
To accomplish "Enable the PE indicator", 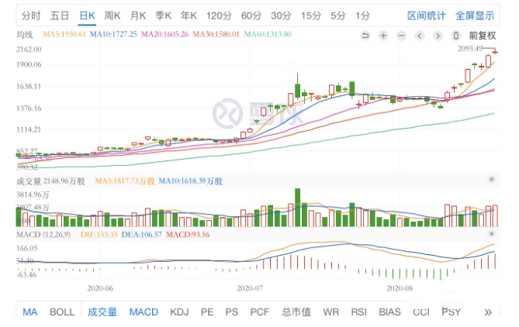I will pyautogui.click(x=207, y=312).
